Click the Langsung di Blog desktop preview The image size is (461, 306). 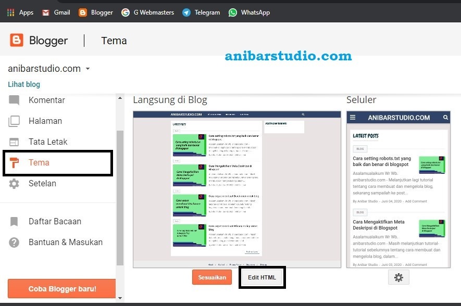pos(237,189)
